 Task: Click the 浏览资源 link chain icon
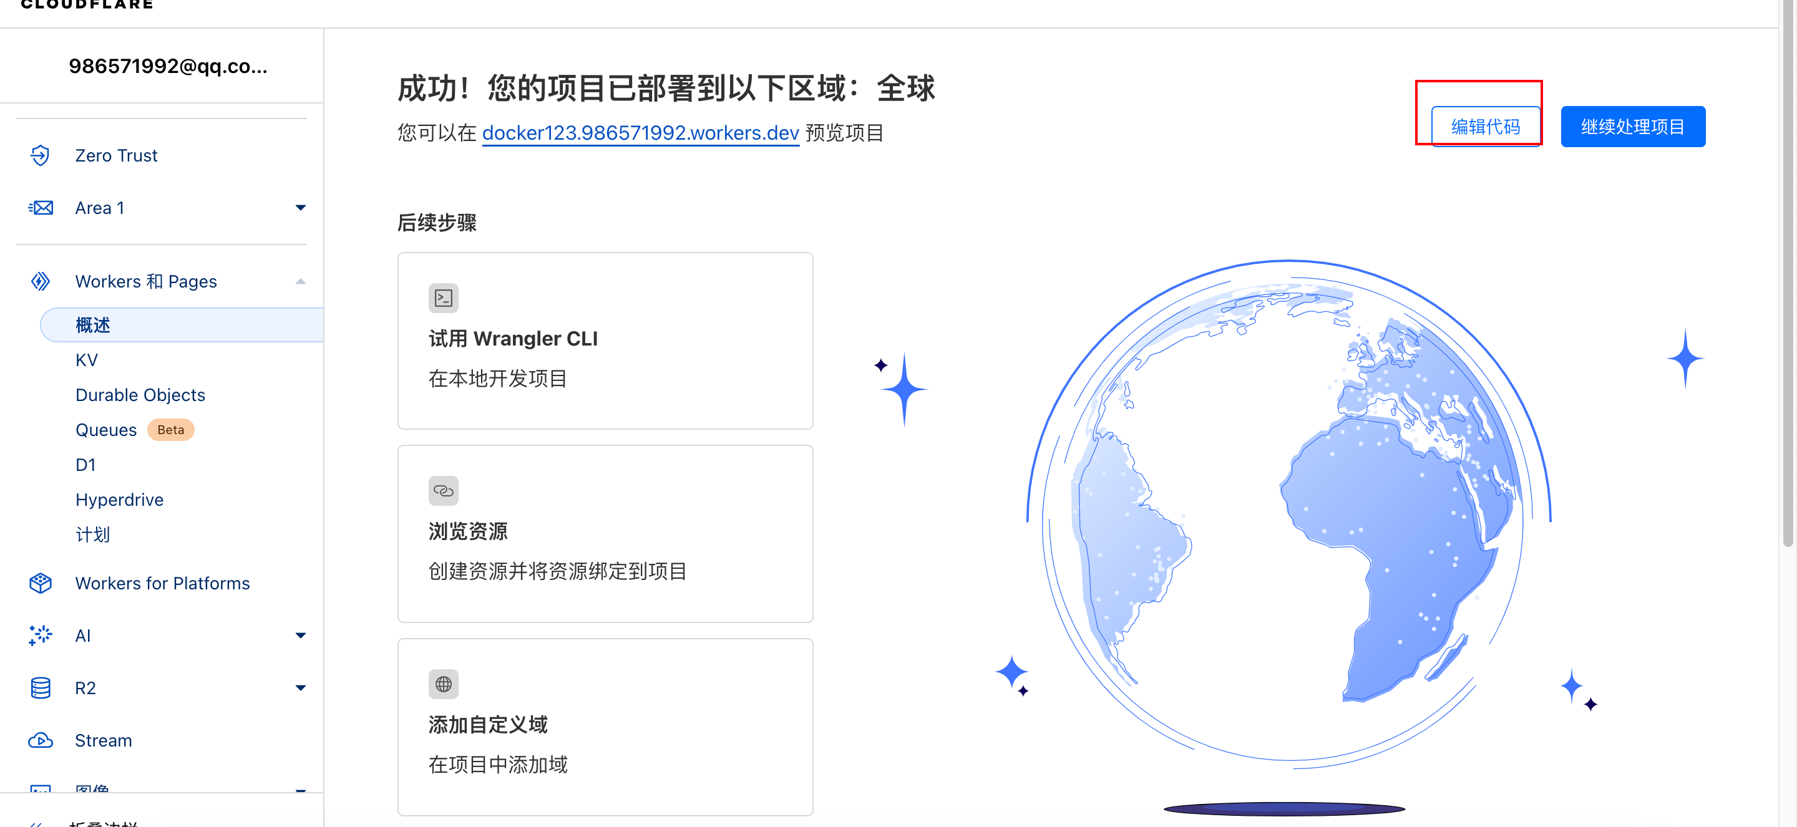(x=444, y=490)
